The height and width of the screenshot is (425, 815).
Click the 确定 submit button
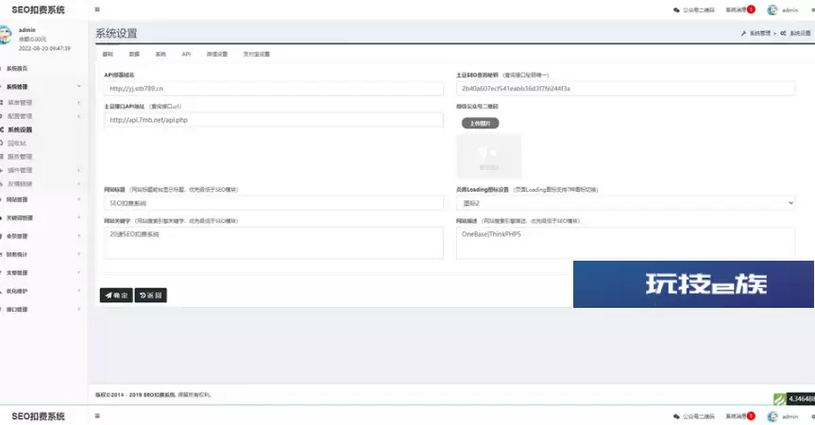pyautogui.click(x=116, y=295)
